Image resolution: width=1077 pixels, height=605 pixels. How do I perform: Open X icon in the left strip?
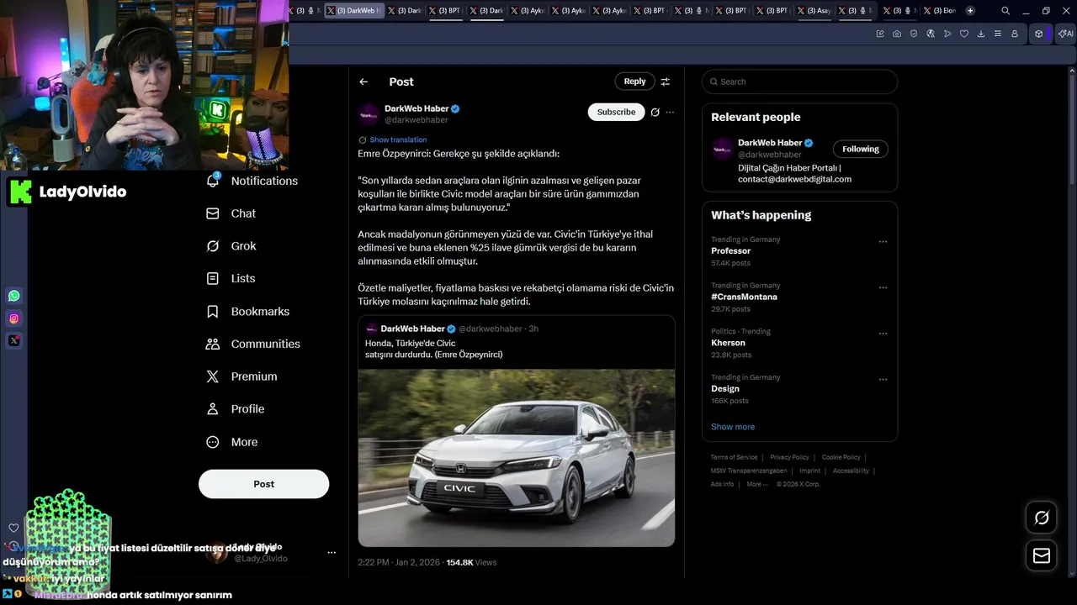13,340
